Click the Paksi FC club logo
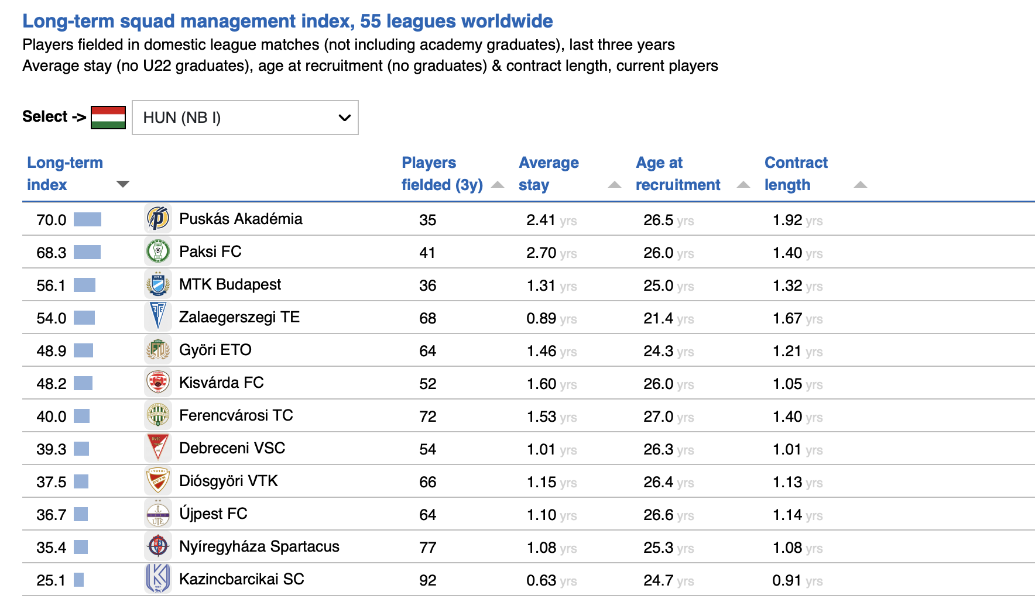Screen dimensions: 1035x599 (x=157, y=252)
